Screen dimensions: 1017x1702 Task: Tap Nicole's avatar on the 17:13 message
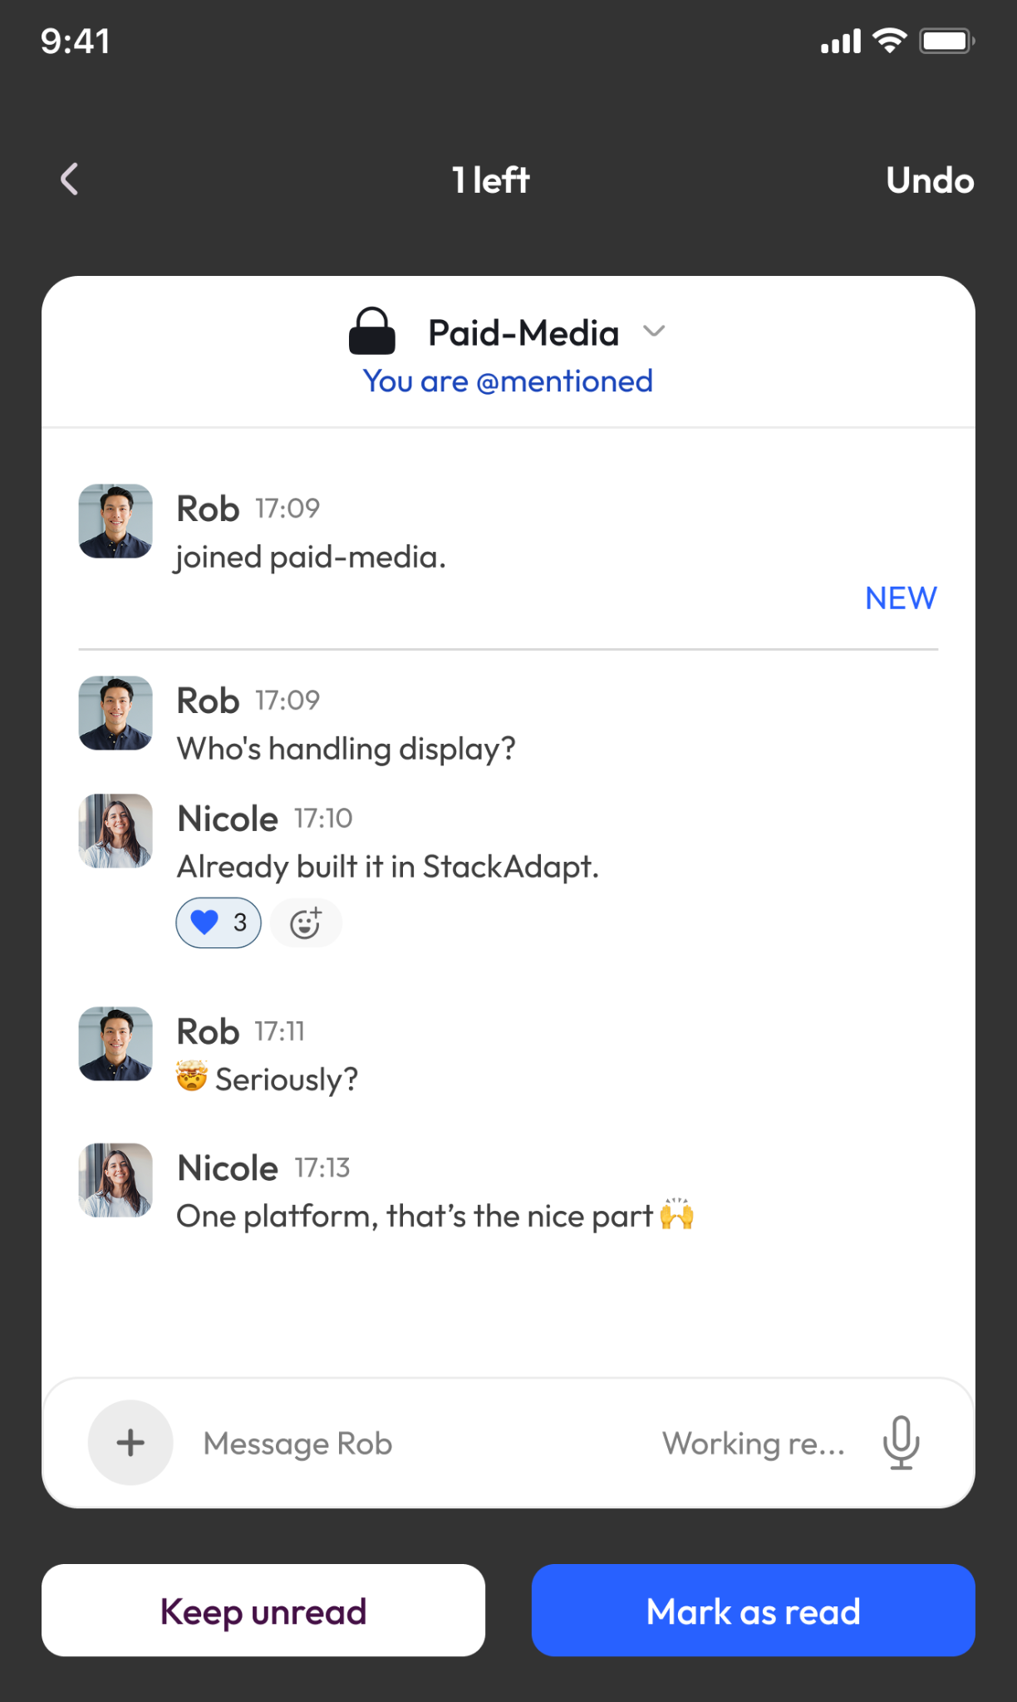pos(115,1180)
